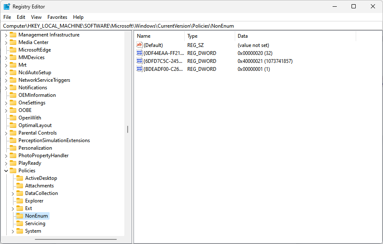The image size is (383, 244).
Task: Select the '0x40000021 (1073741857)' data cell
Action: [x=265, y=61]
